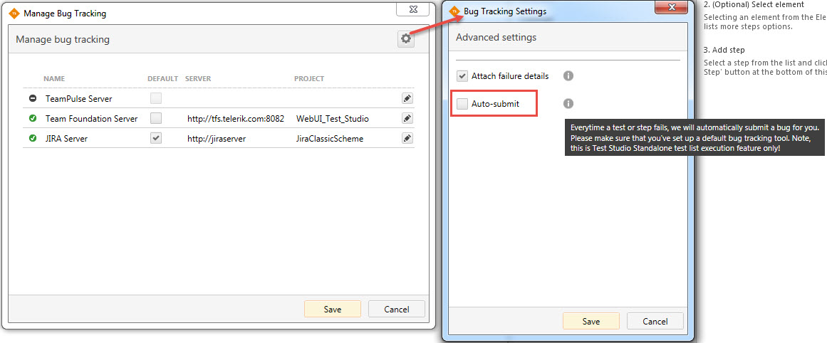
Task: Click server URL http://tfs.telerik.com:8082
Action: tap(236, 119)
